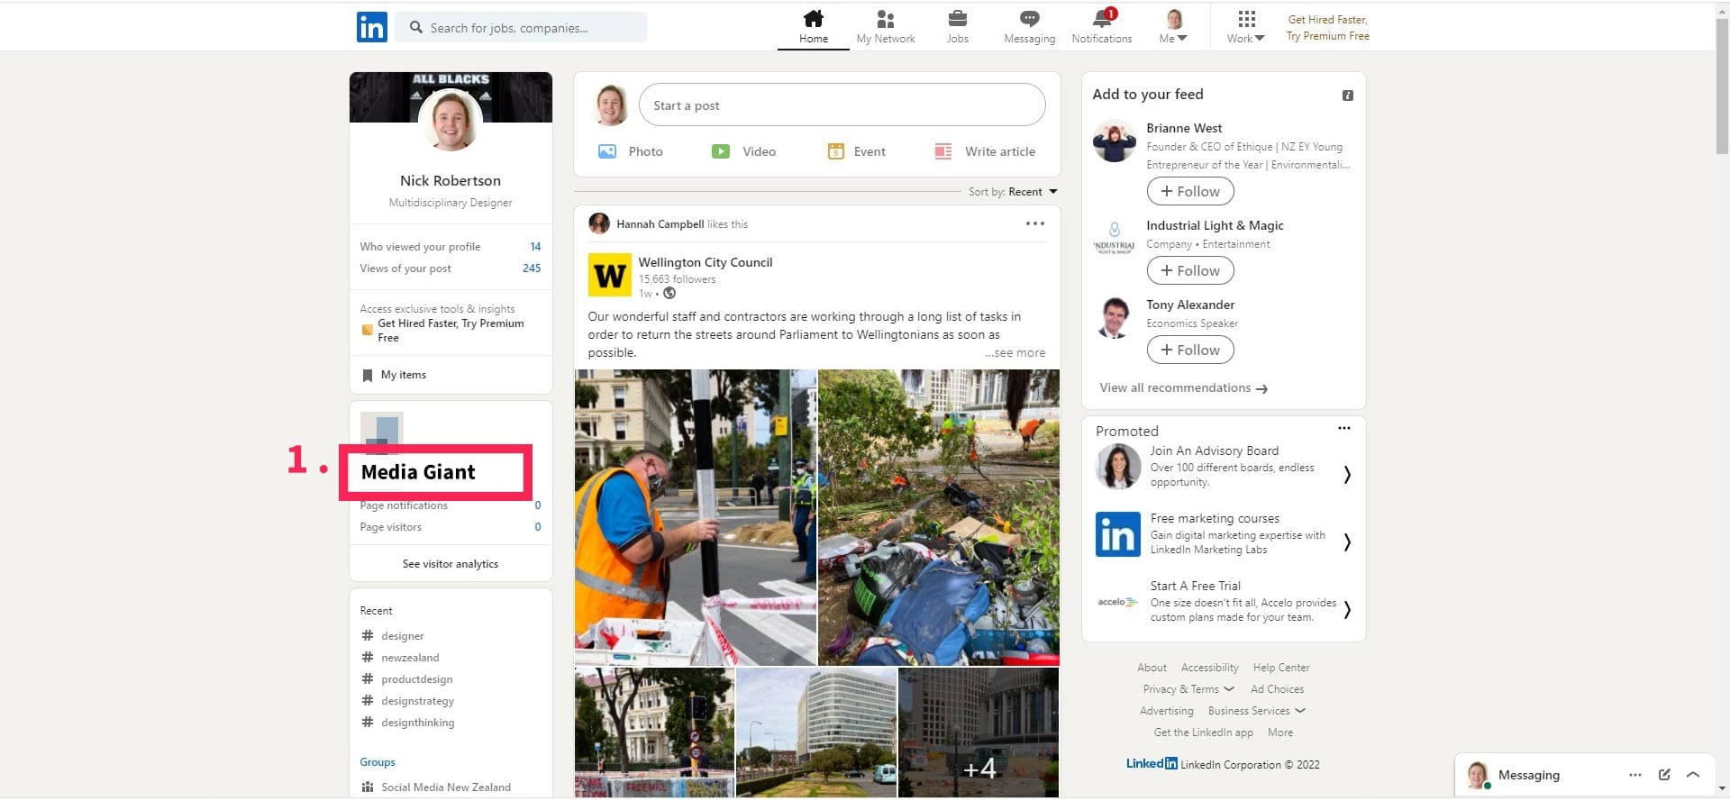The image size is (1730, 801).
Task: Click the search magnifier icon
Action: pos(415,28)
